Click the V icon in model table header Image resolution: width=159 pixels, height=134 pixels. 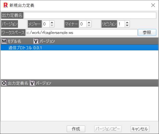point(36,41)
